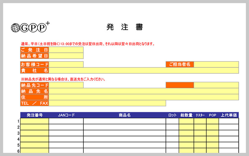249x156 pixels.
Task: Click the TEL / FAX label
Action: 35,103
